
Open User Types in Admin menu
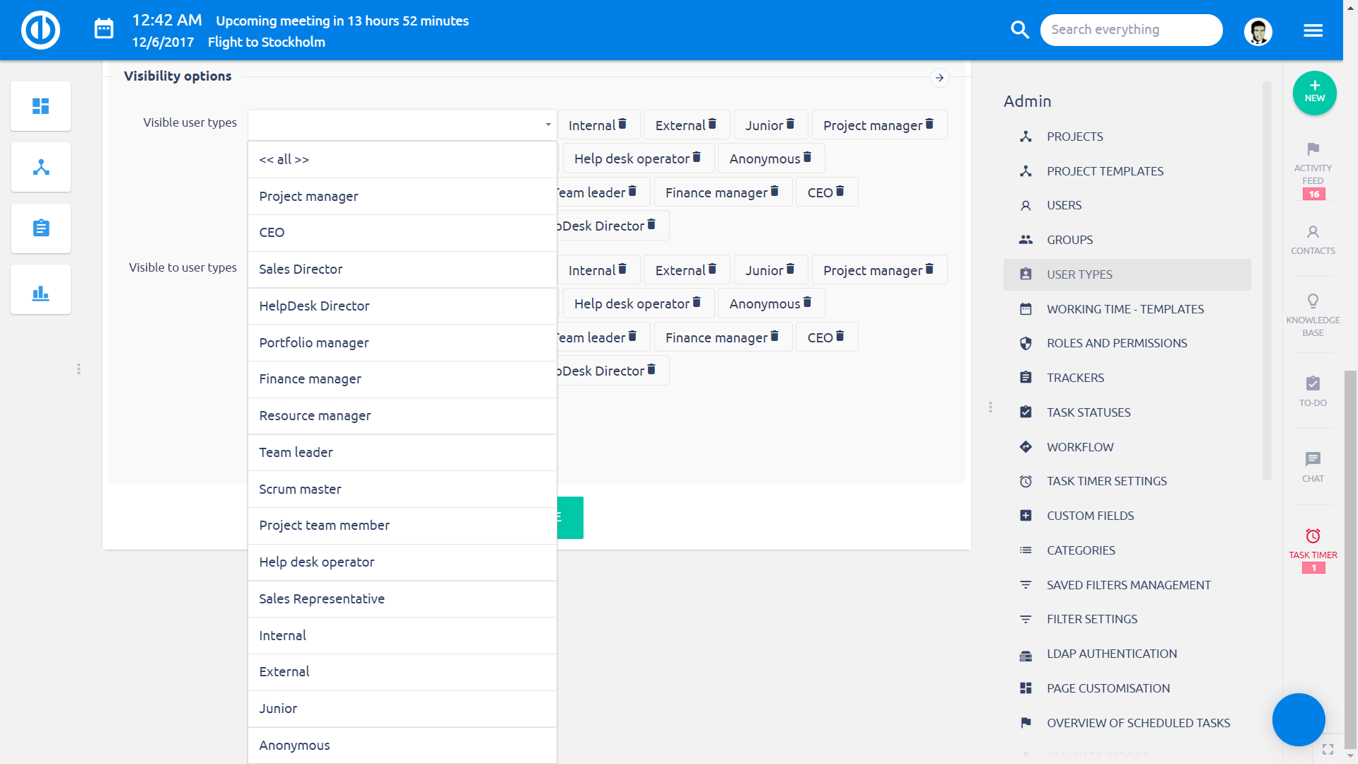pos(1127,274)
